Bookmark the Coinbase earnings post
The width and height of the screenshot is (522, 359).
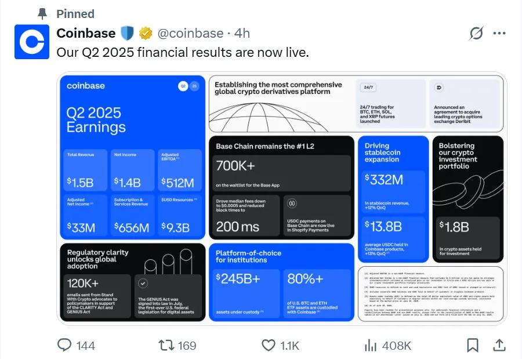point(473,346)
